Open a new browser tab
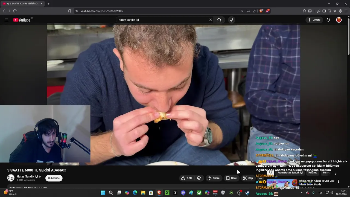The width and height of the screenshot is (350, 197). pyautogui.click(x=48, y=4)
